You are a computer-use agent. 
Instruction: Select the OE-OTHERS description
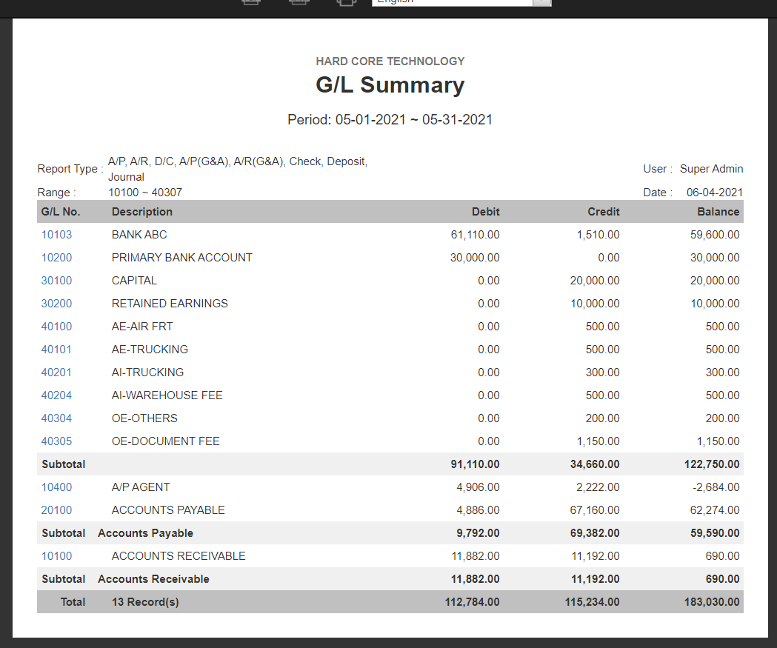click(x=144, y=418)
